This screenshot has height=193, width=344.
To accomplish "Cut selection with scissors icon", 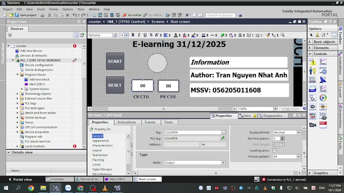I will coord(49,15).
